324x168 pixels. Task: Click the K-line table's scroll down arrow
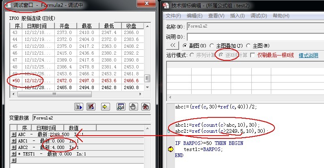[x=147, y=87]
